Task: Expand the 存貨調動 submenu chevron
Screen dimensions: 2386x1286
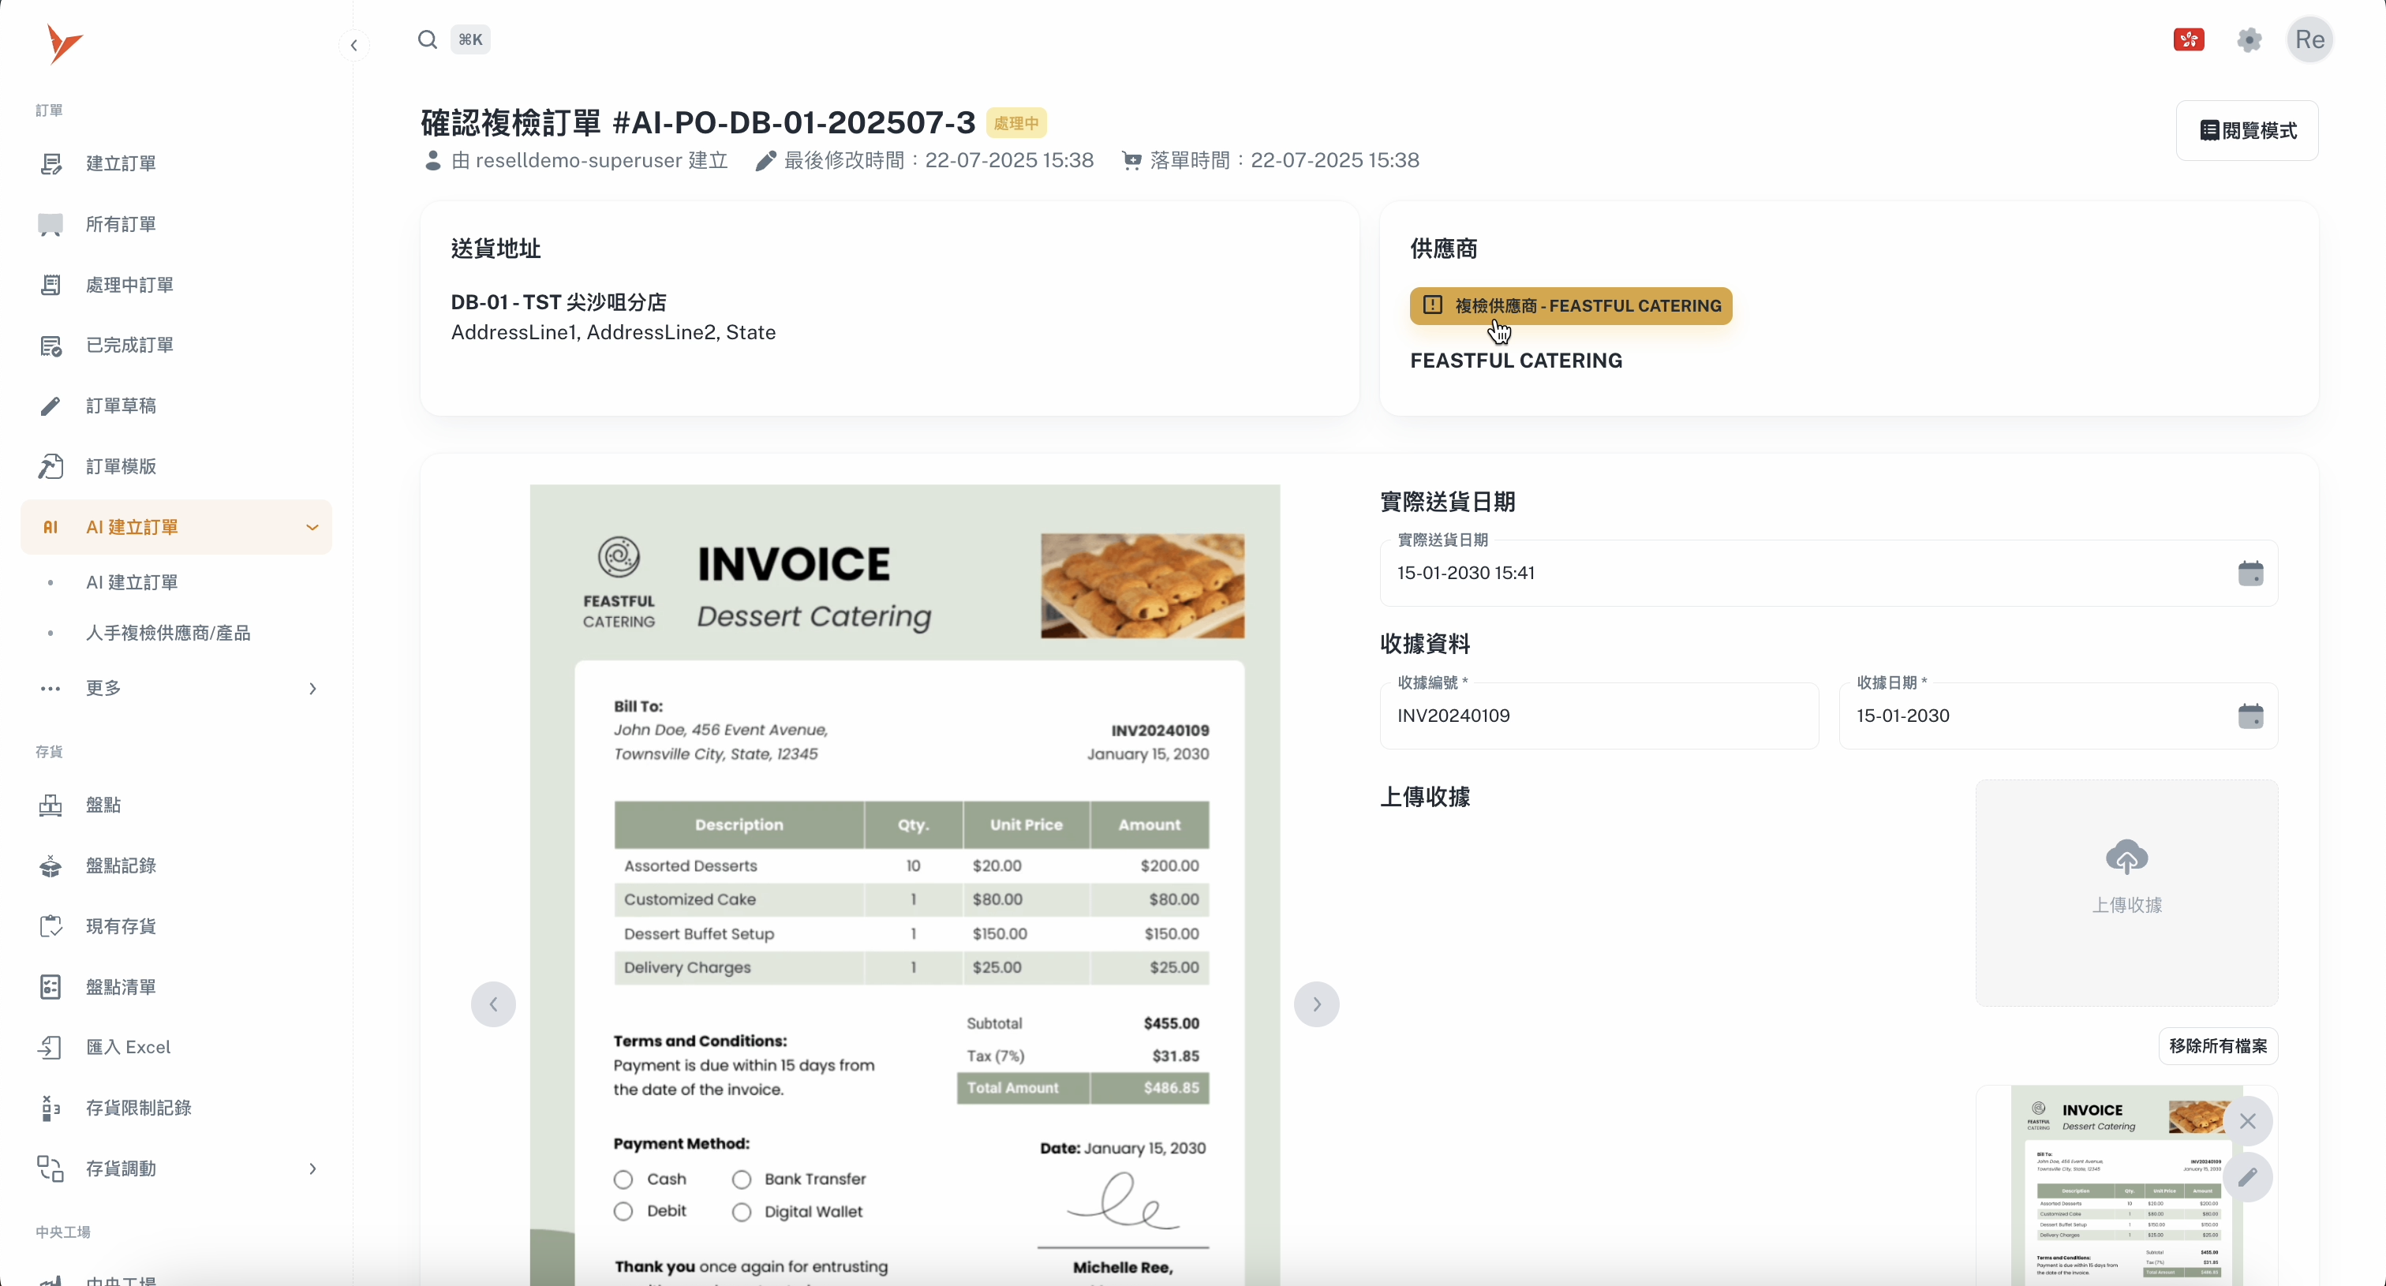Action: tap(312, 1168)
